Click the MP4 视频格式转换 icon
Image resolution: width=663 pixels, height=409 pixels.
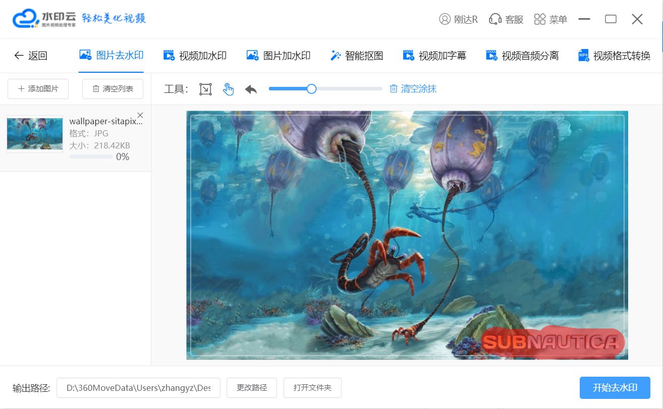[x=583, y=56]
